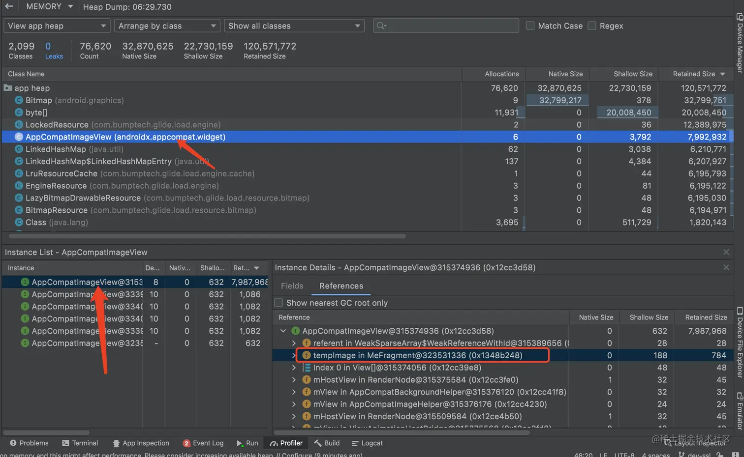Expand the Index 0 in View[] reference
The image size is (744, 457).
[294, 368]
